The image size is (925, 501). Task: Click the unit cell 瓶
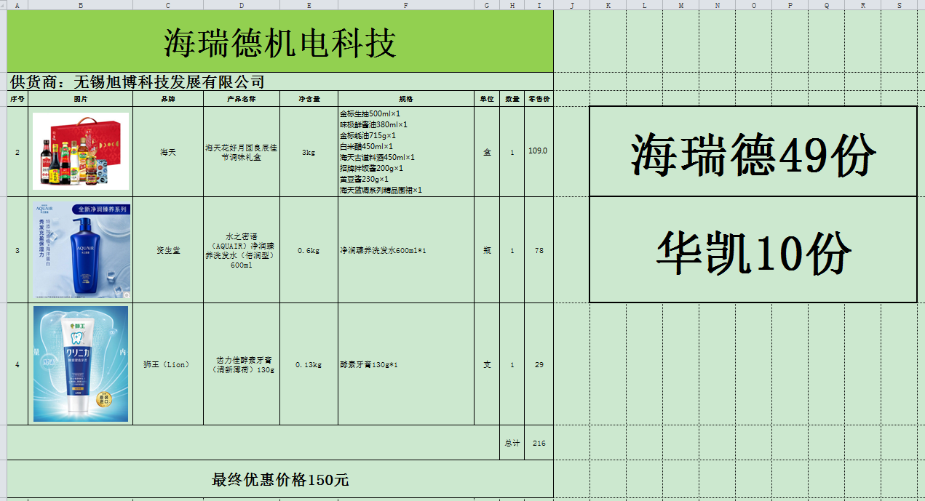coord(487,250)
